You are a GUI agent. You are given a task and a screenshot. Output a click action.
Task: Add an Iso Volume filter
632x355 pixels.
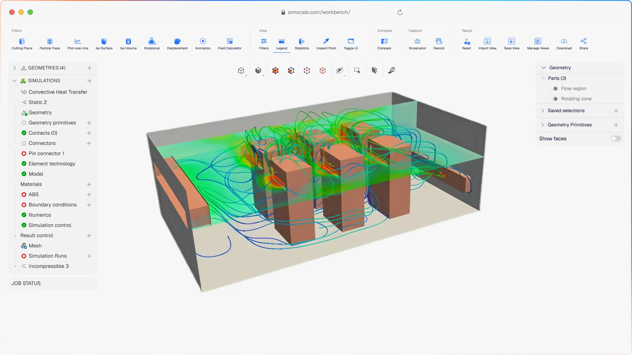[x=128, y=44]
